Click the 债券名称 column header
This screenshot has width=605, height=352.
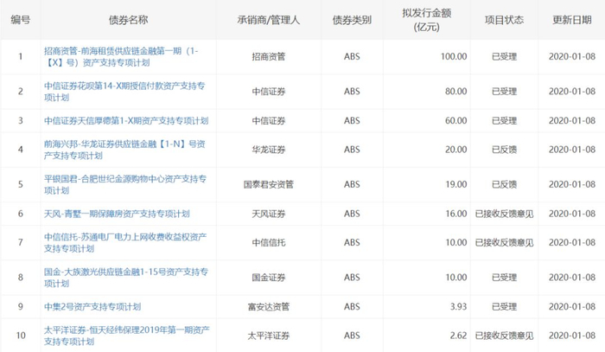128,20
